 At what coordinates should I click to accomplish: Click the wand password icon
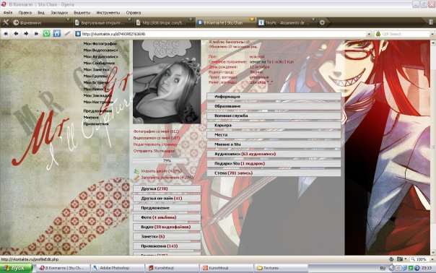[x=67, y=34]
